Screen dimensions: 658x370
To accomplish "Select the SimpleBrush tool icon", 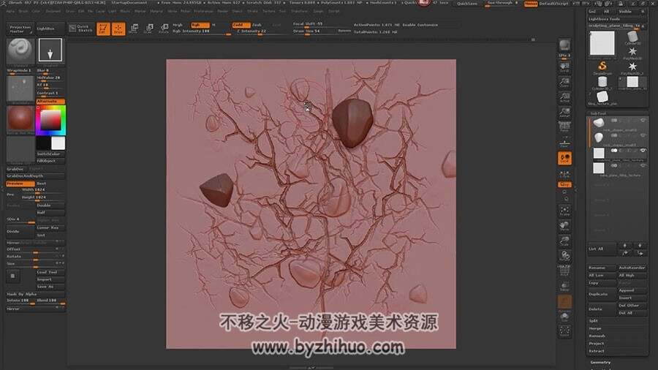I will [x=602, y=67].
